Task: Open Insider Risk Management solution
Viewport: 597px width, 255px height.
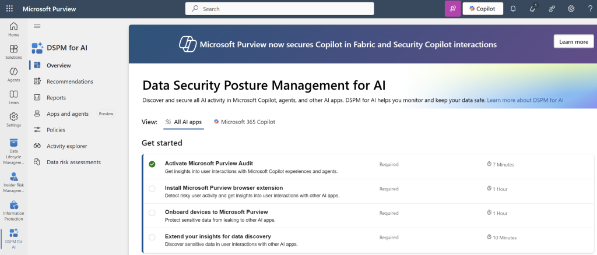Action: point(14,182)
